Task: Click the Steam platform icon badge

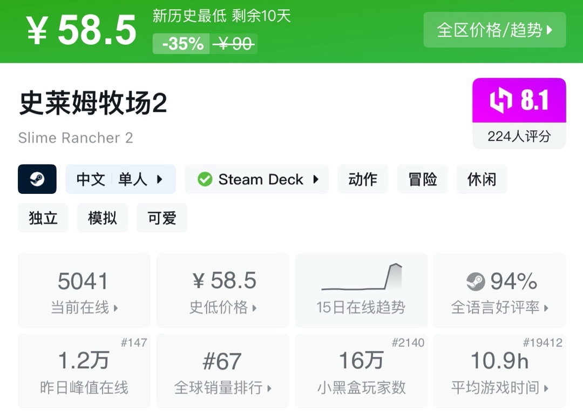Action: pos(37,179)
